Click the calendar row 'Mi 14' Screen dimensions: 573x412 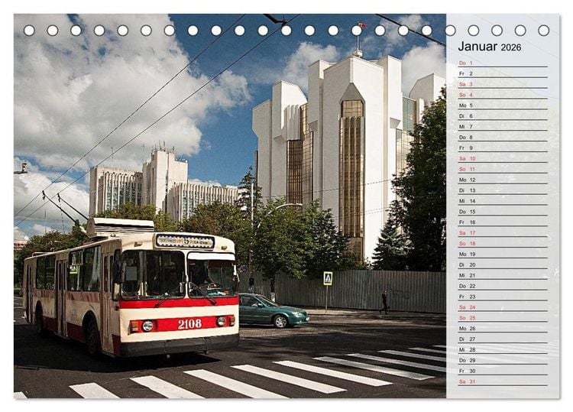[x=503, y=201]
